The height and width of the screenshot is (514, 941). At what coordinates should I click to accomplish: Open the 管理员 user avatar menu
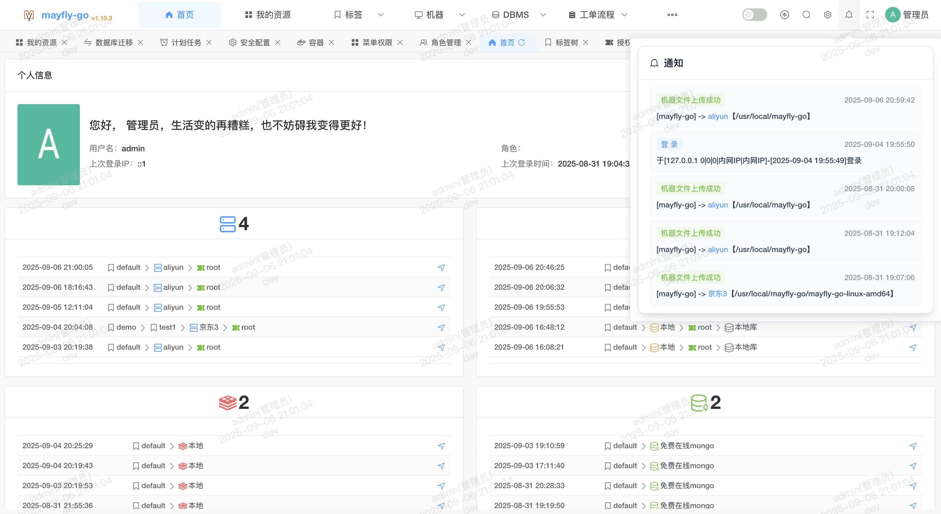coord(907,15)
